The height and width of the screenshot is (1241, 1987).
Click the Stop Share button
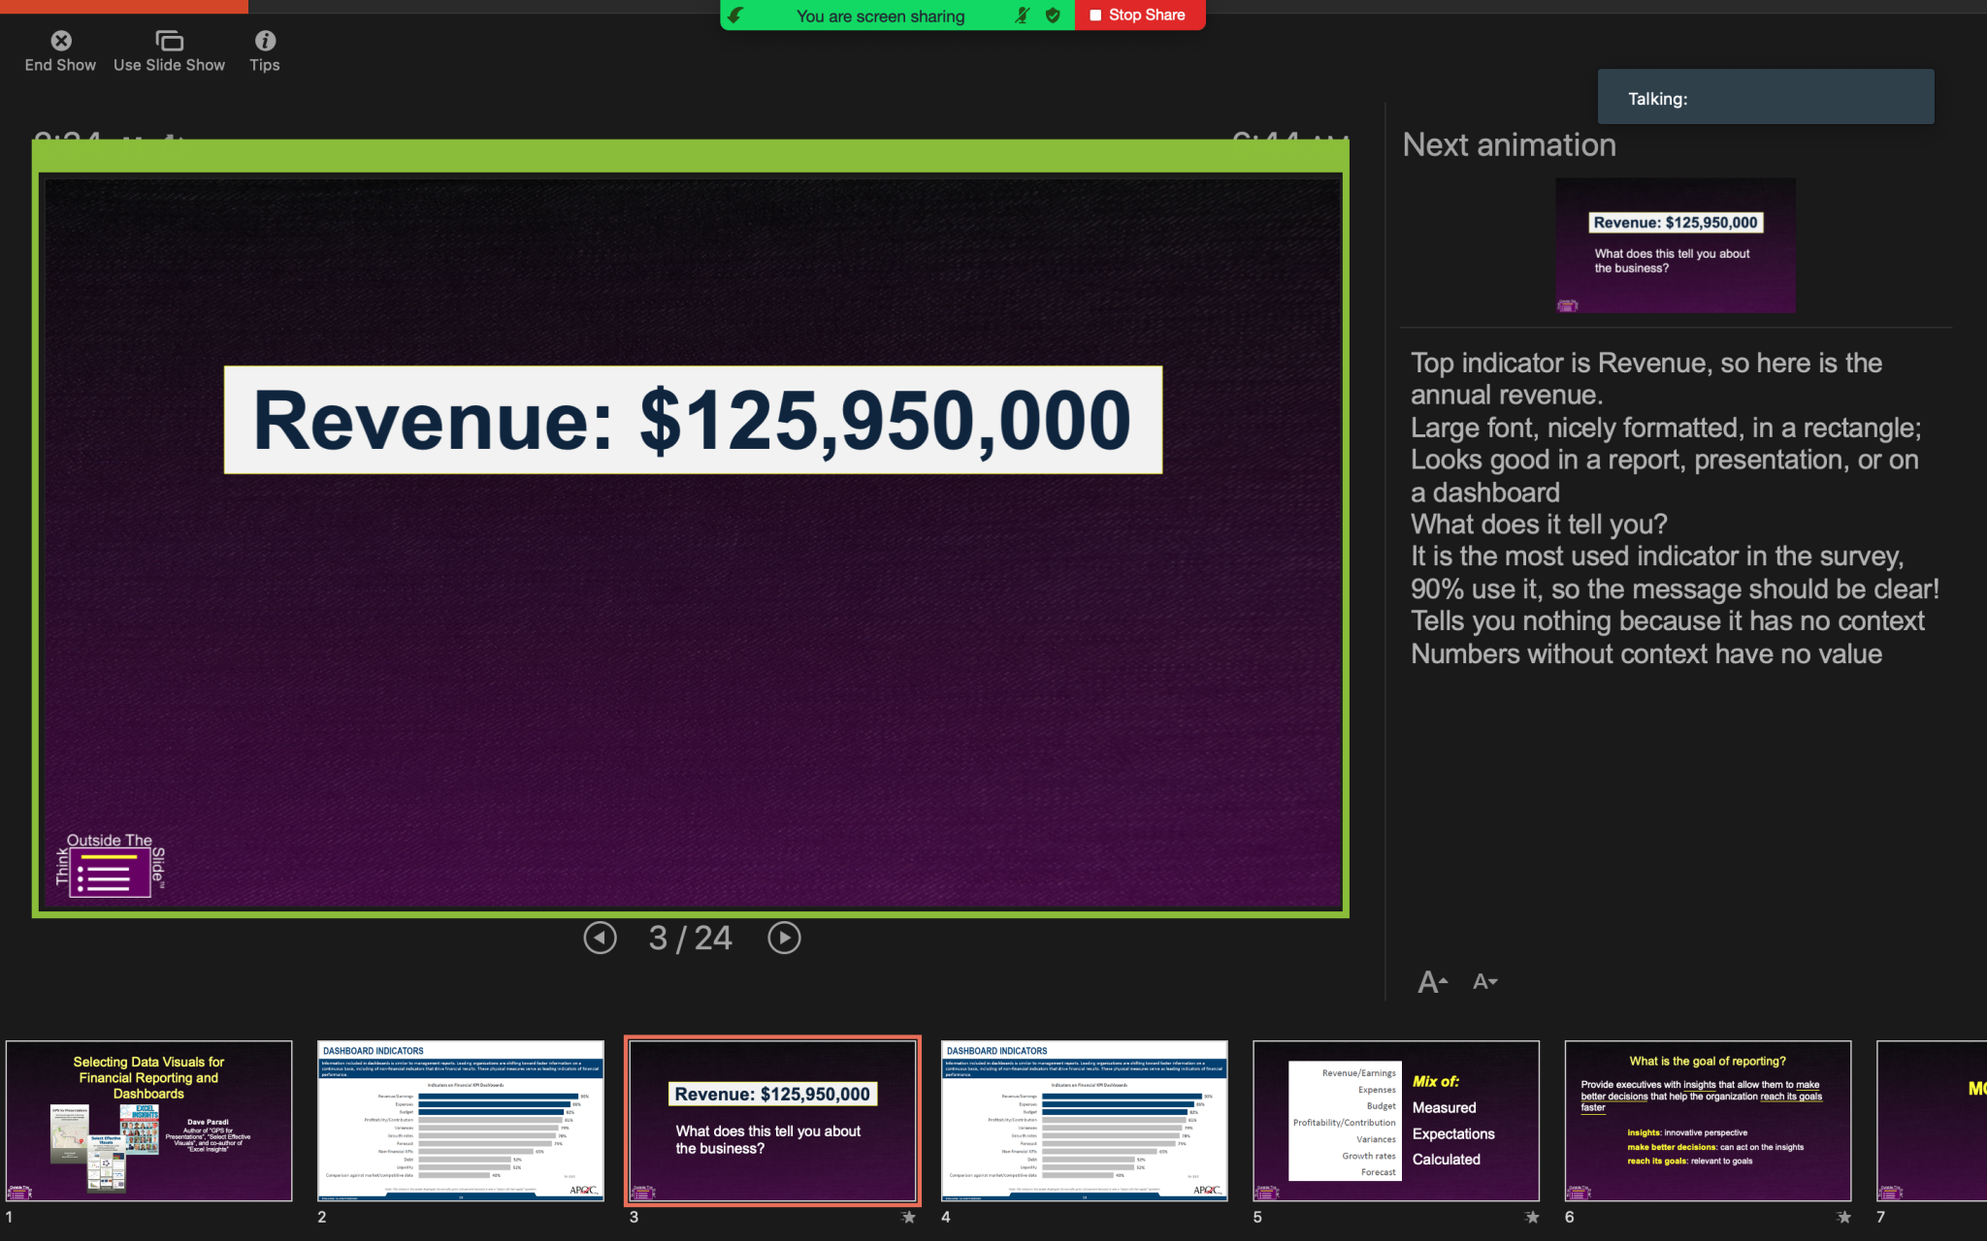pyautogui.click(x=1140, y=15)
